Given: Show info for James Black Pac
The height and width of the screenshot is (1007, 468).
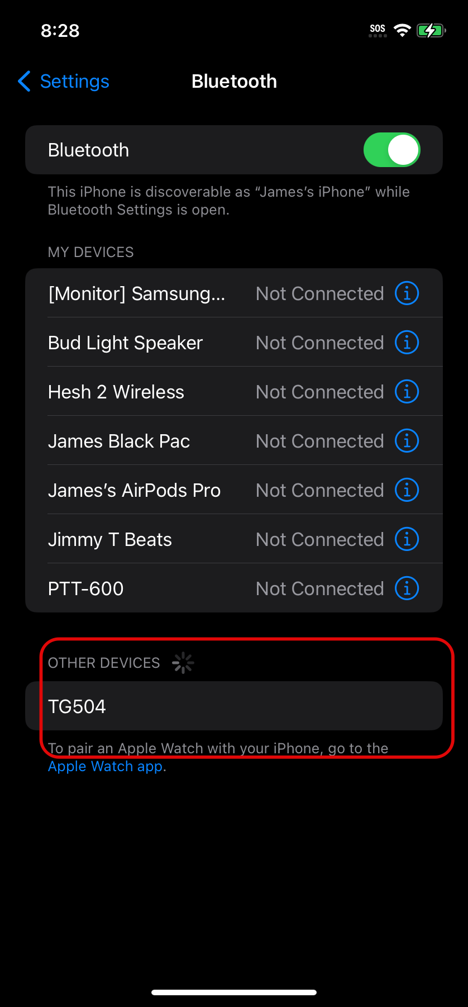Looking at the screenshot, I should [407, 440].
